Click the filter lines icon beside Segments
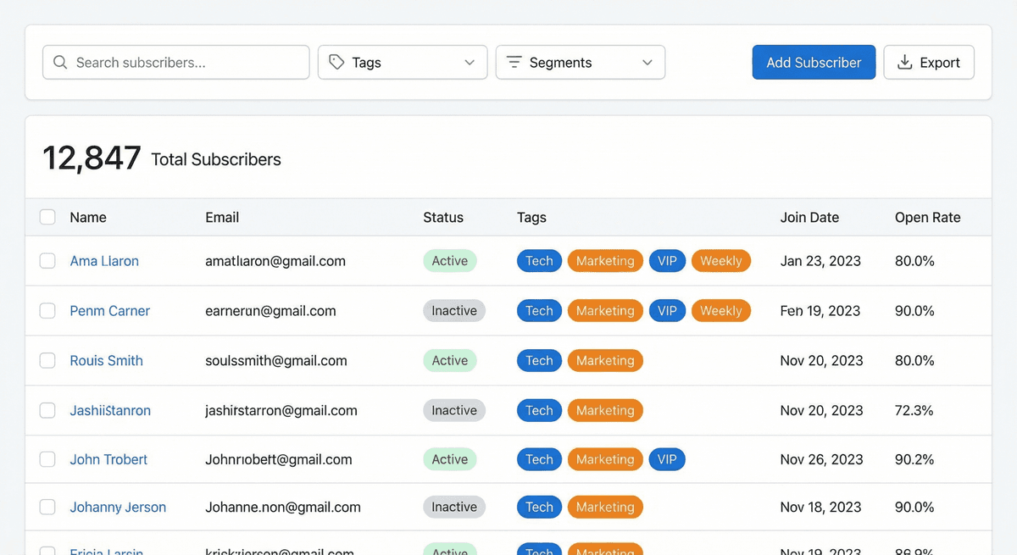 click(x=514, y=62)
